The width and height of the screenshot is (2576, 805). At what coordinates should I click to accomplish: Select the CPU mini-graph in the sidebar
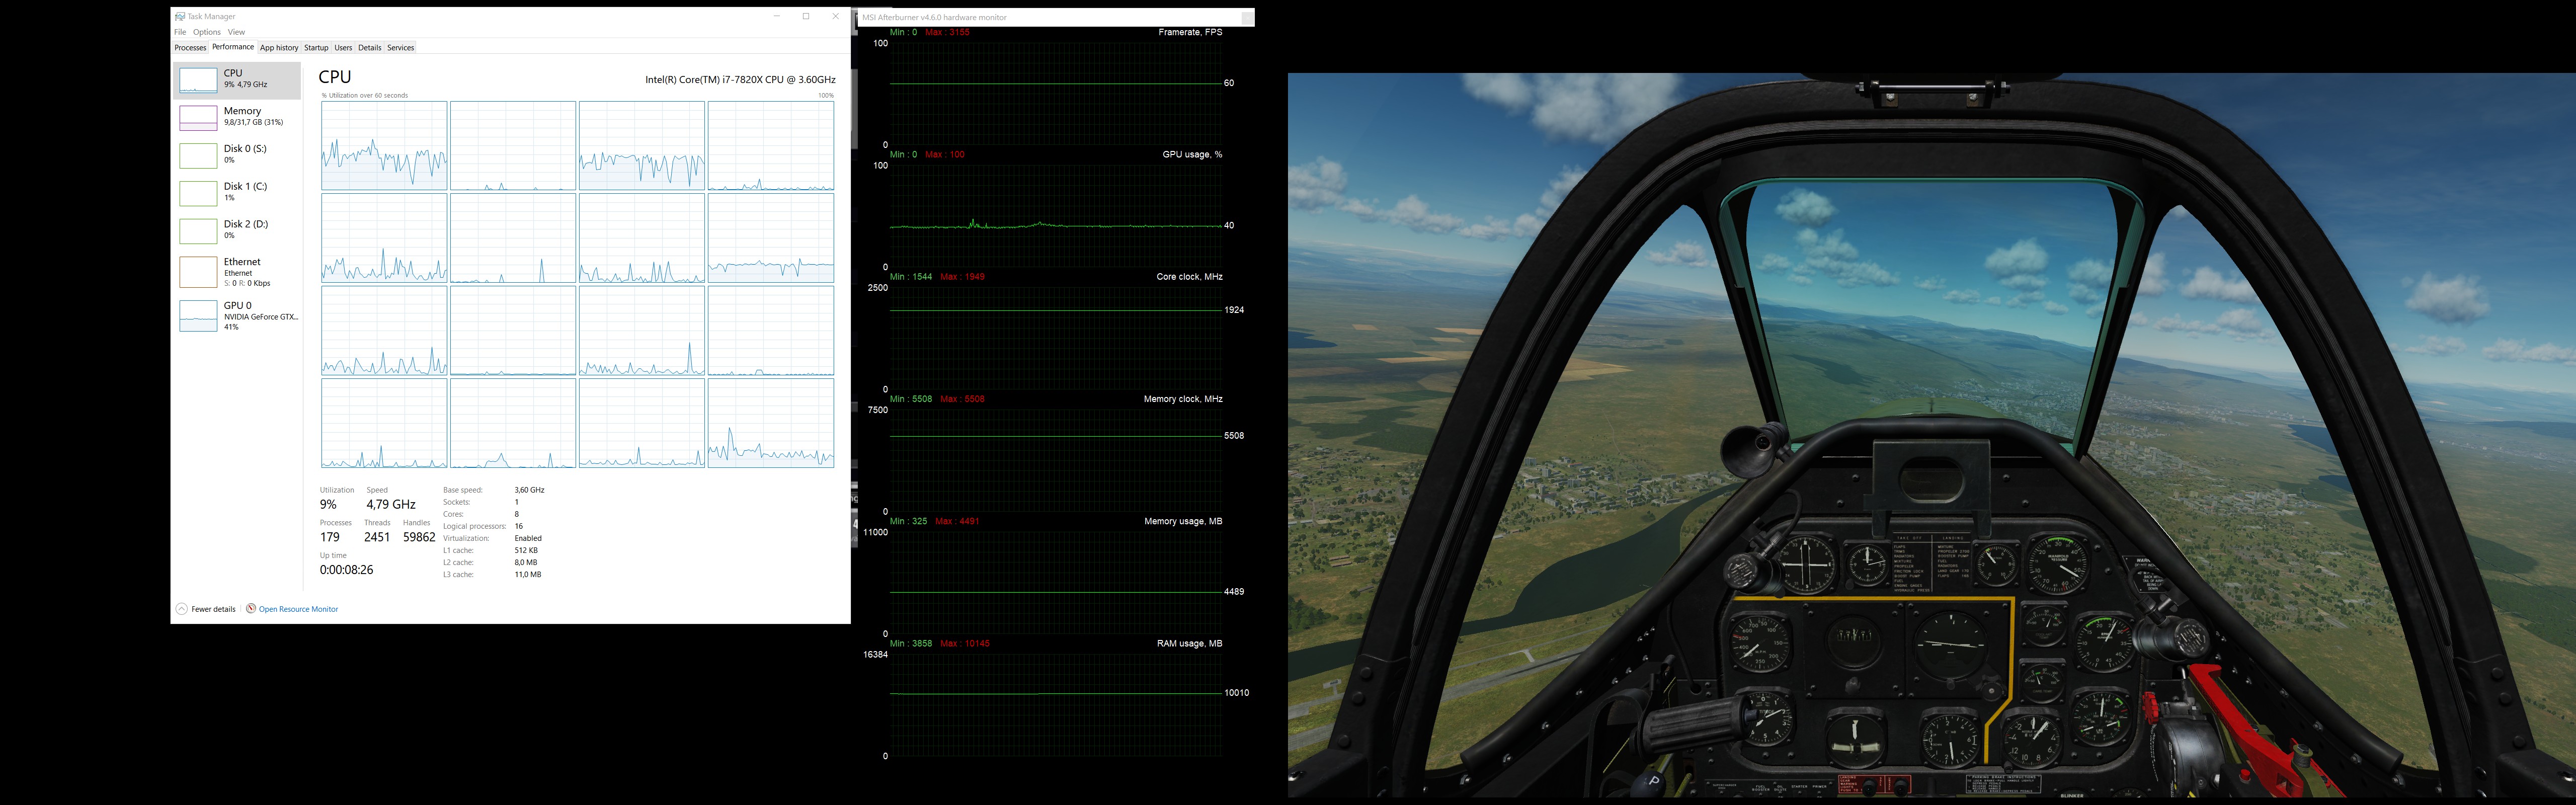coord(198,80)
